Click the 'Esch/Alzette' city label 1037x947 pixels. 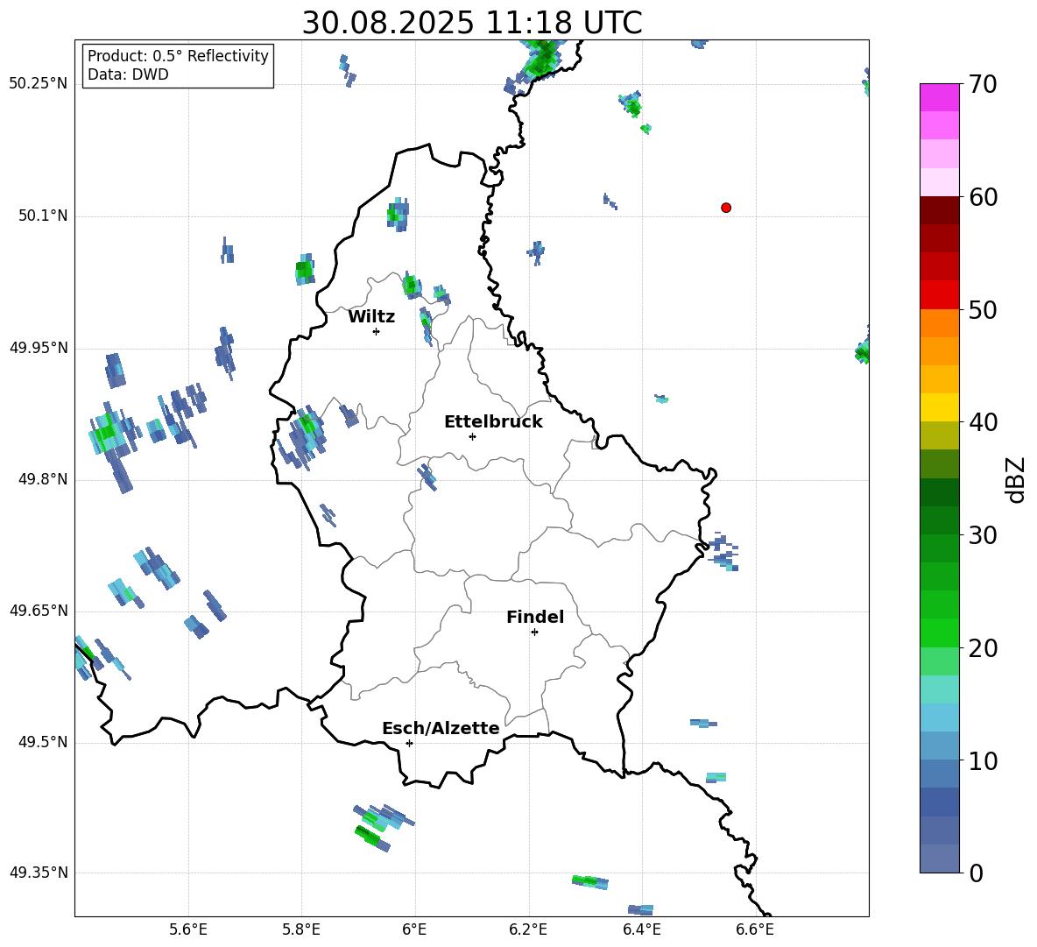point(441,729)
